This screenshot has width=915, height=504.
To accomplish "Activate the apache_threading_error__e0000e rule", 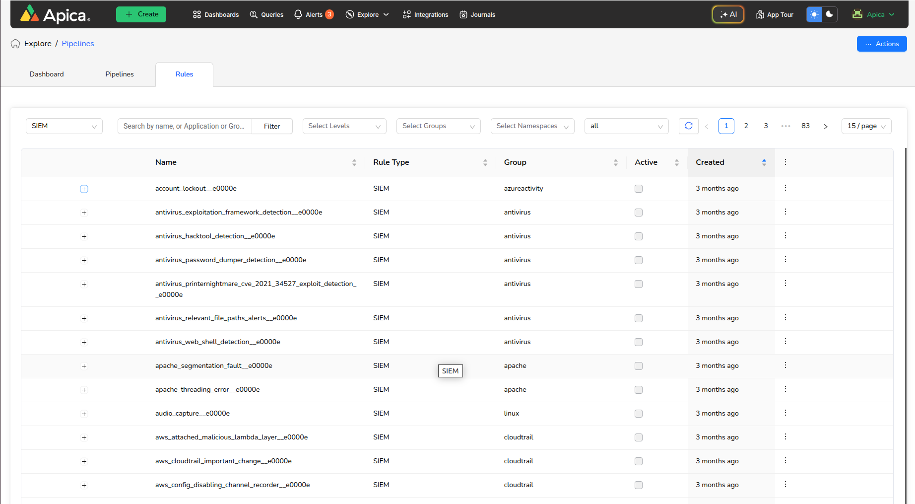I will [x=638, y=390].
